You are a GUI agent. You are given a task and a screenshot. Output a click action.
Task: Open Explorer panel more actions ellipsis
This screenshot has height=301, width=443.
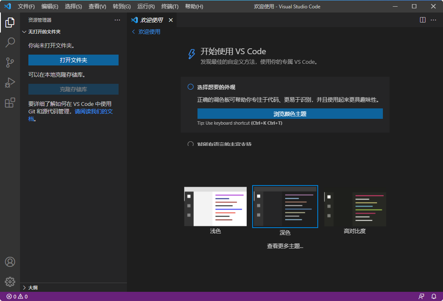(117, 20)
